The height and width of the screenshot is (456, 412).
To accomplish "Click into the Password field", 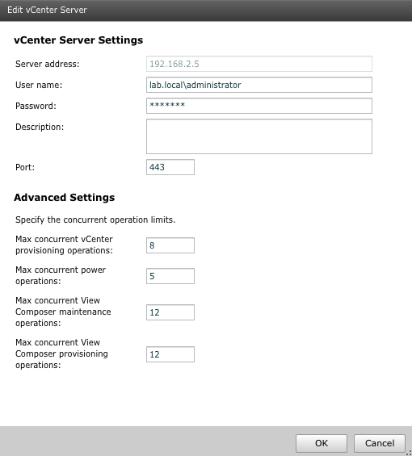I will coord(259,106).
